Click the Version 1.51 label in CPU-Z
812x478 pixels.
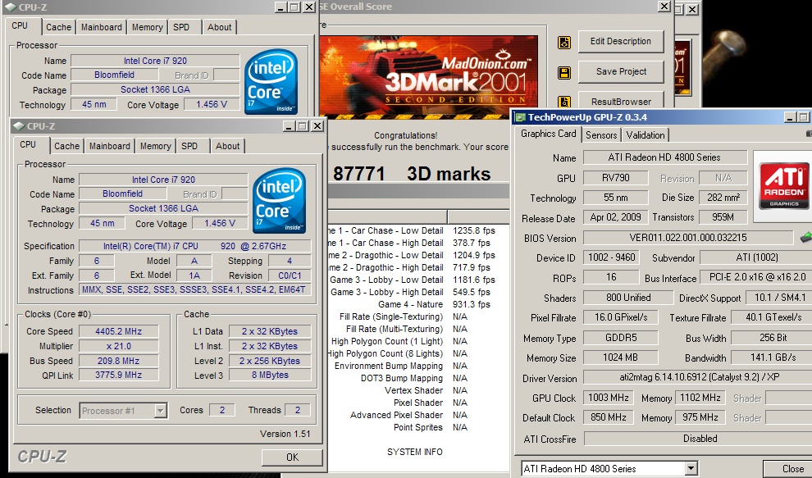[x=285, y=434]
